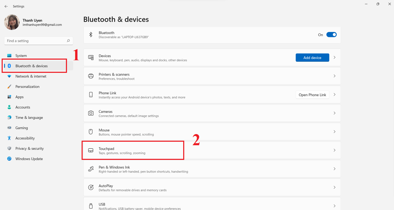Click the Cameras title text
Image resolution: width=394 pixels, height=210 pixels.
click(105, 111)
